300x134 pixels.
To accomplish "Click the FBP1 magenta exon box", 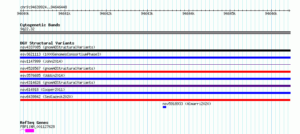I will click(x=30, y=131).
